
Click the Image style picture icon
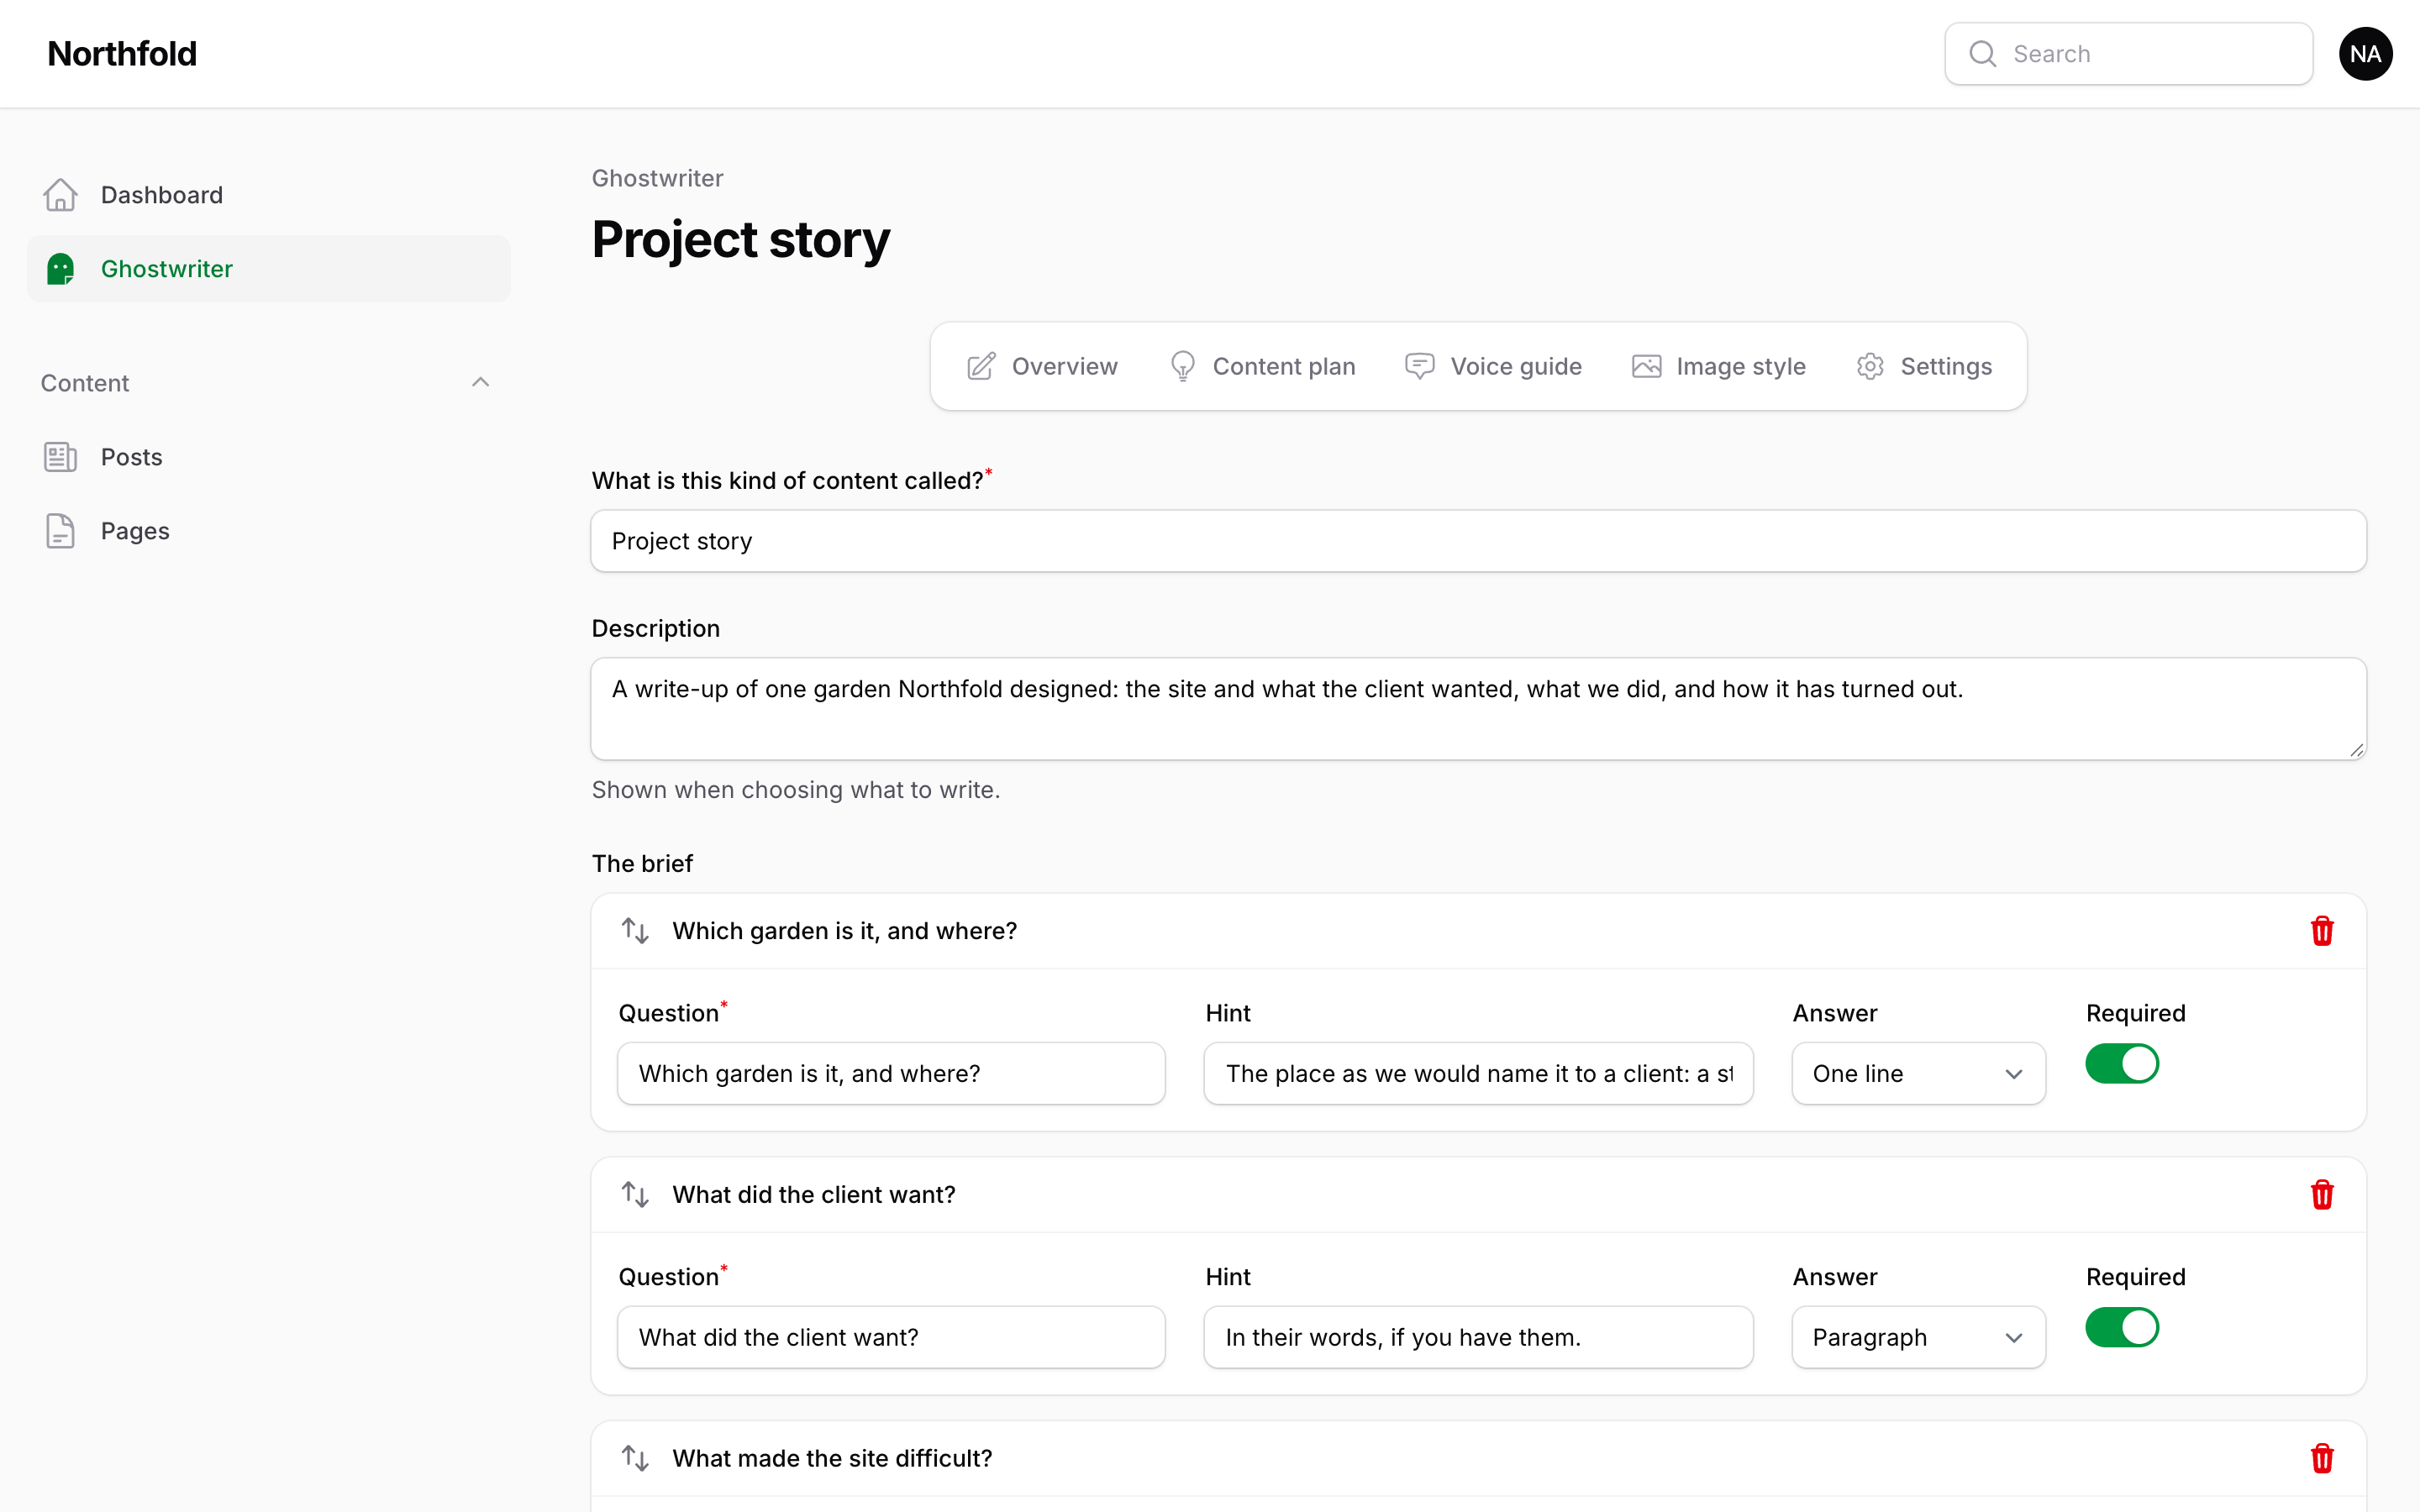click(1646, 367)
